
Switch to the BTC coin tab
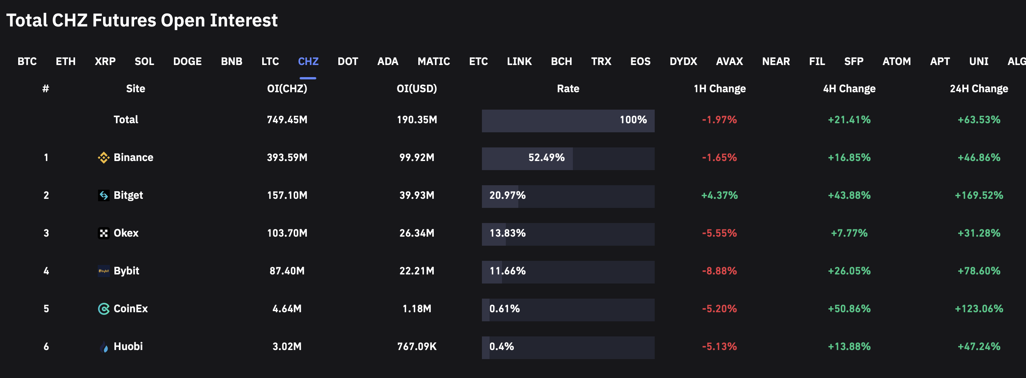27,61
